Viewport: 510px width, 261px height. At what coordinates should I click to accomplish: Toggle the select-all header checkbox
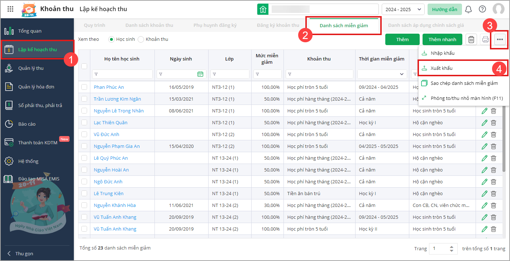tap(84, 66)
